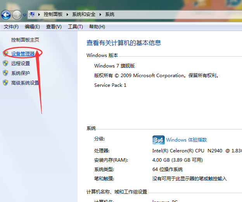Viewport: 242px width, 202px height.
Task: Select the 没有可用于此显示器的笔或触控输入 text
Action: (x=190, y=179)
